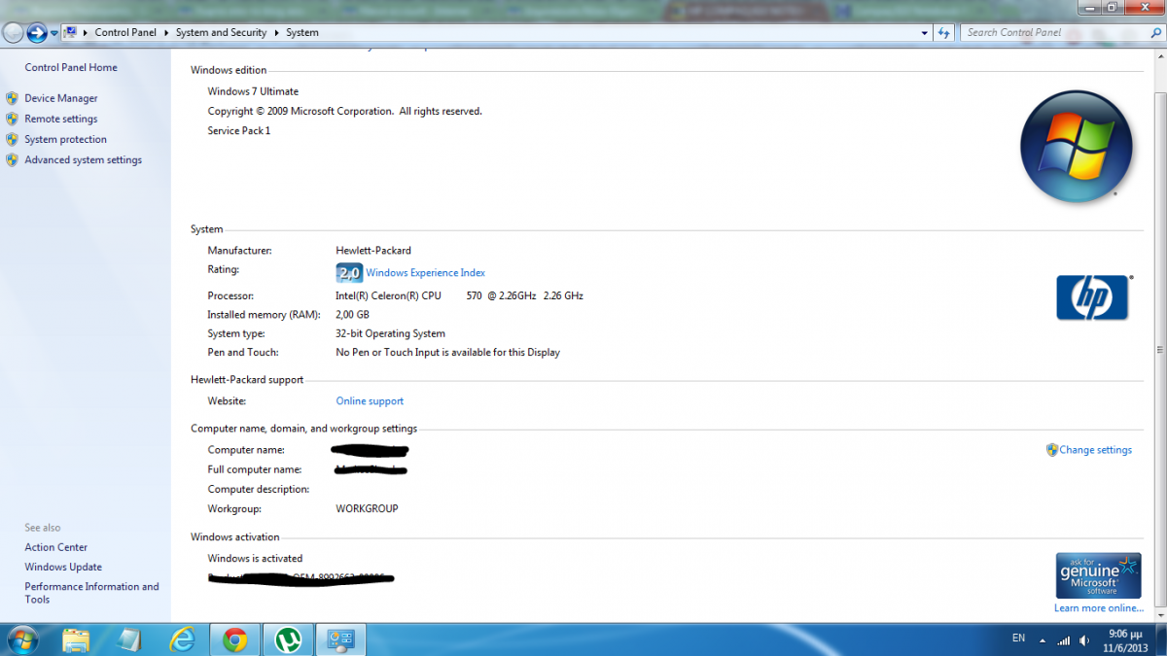Screen dimensions: 1167x656
Task: Click Change settings for computer name
Action: [1095, 450]
